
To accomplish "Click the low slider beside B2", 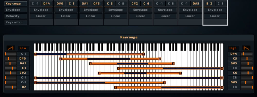I will [11, 87].
